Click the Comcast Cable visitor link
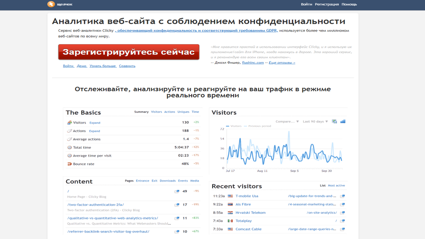 coord(249,229)
